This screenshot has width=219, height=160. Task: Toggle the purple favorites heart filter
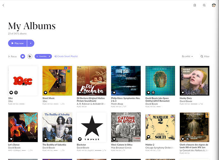[23, 56]
